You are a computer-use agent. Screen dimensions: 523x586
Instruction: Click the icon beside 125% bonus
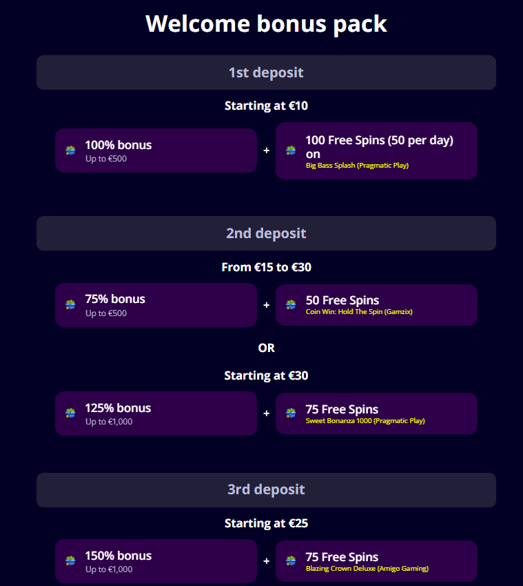[x=70, y=413]
